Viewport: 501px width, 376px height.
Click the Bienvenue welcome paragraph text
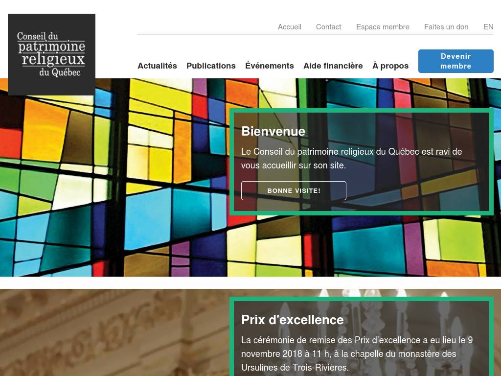[351, 158]
